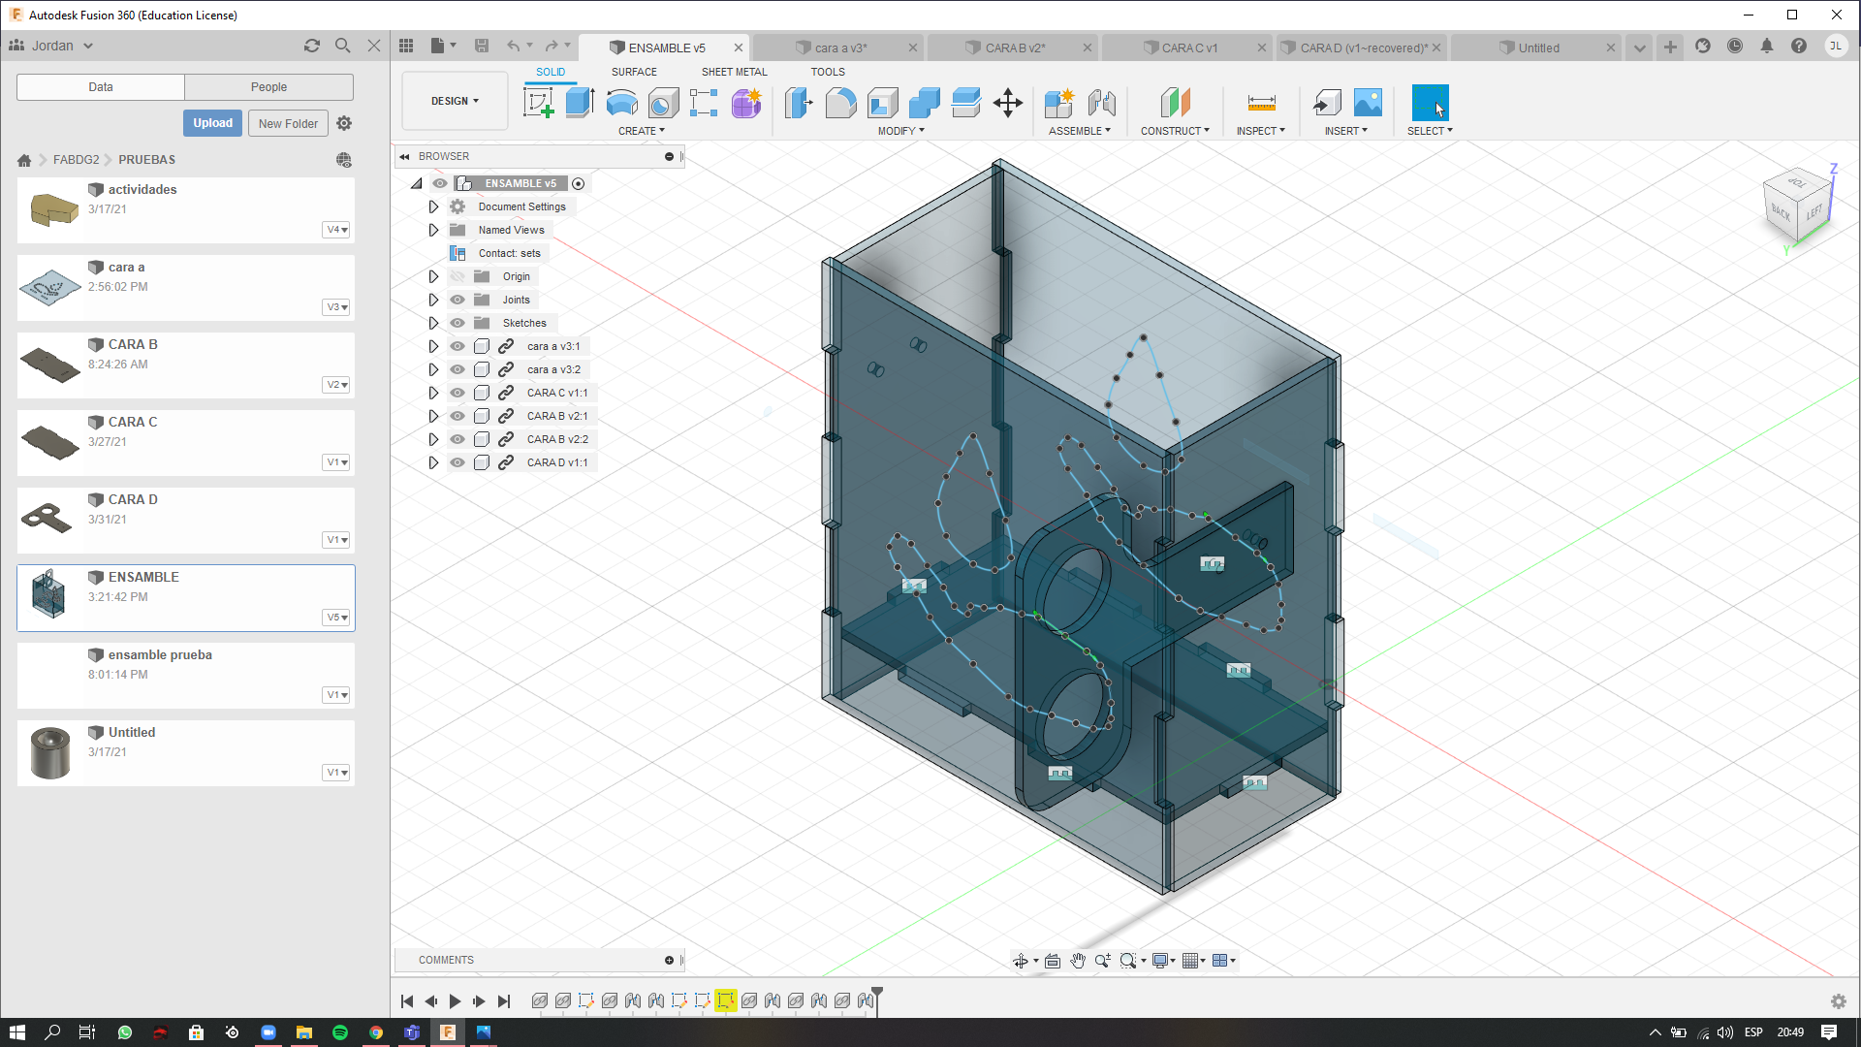The width and height of the screenshot is (1861, 1047).
Task: Switch to the Sheet Metal tab
Action: [x=735, y=72]
